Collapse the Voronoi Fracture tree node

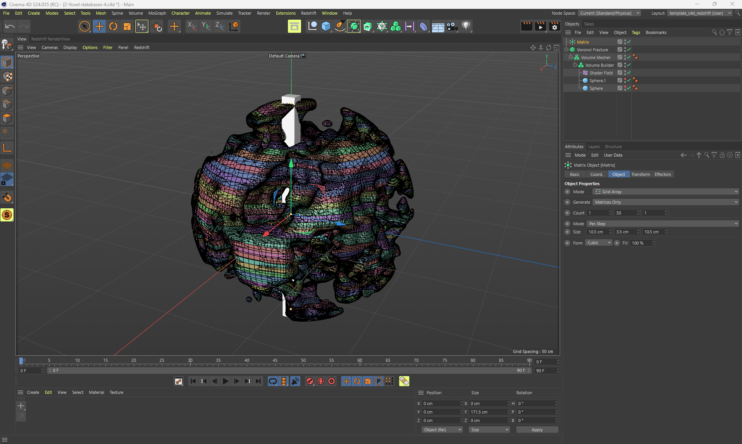(567, 50)
